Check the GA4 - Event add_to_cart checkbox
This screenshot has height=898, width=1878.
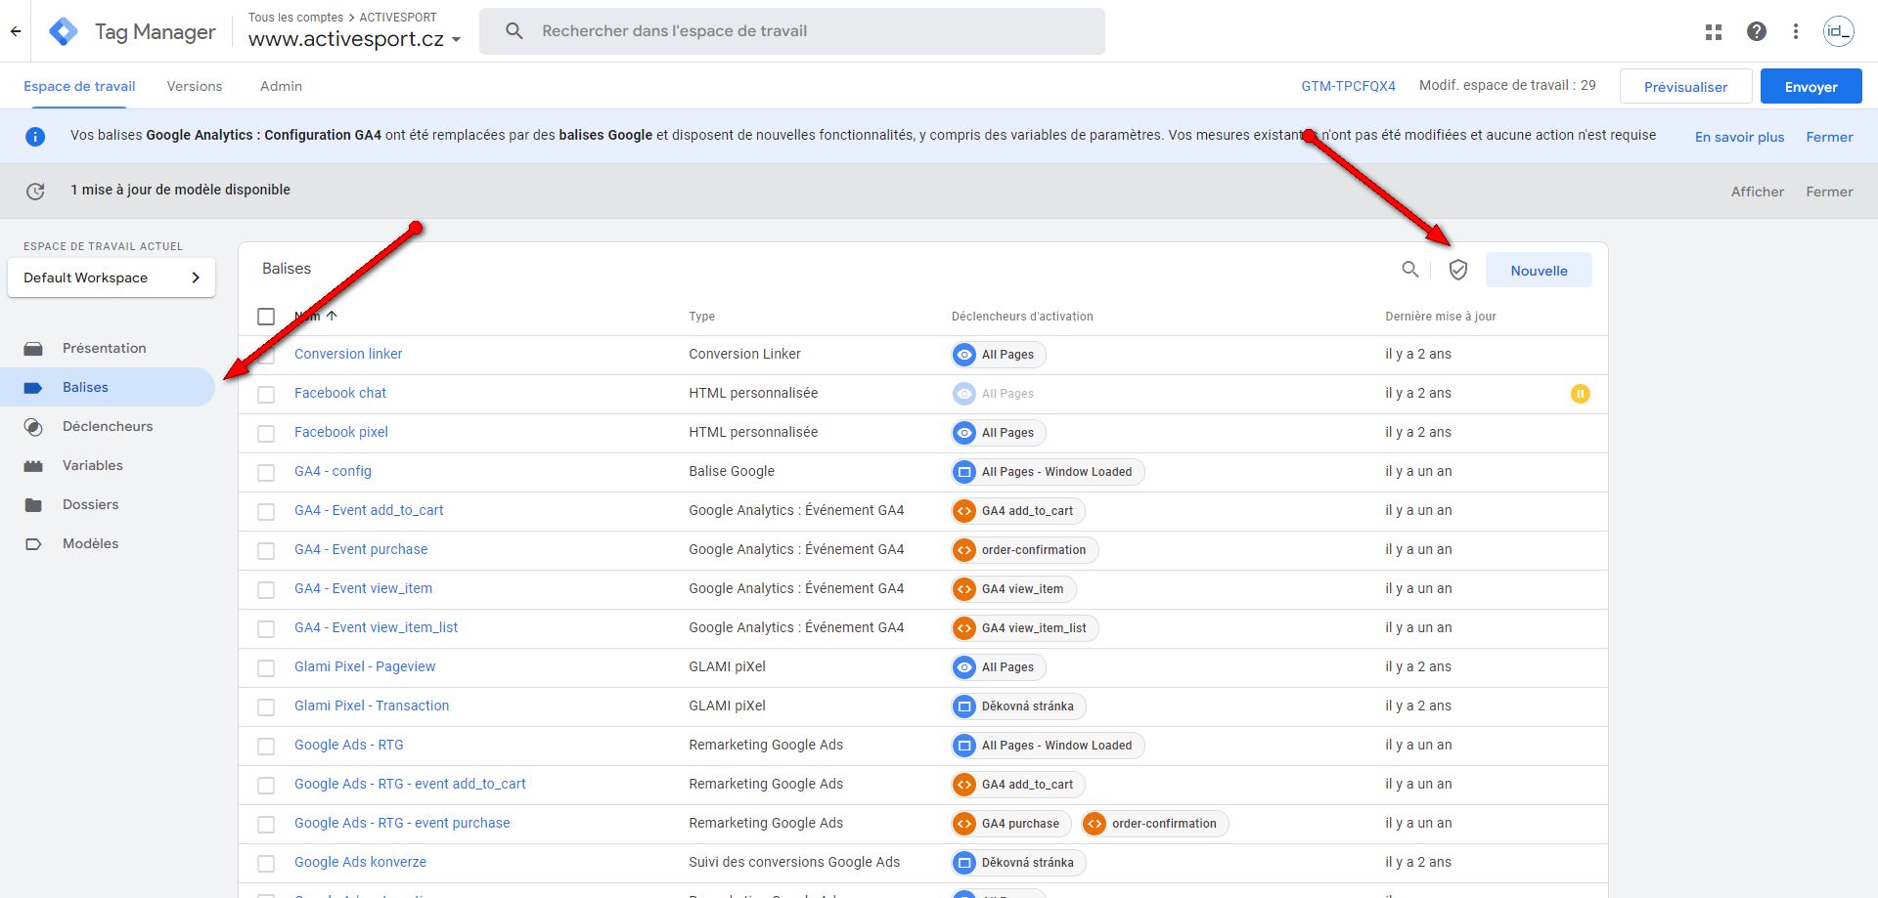click(x=266, y=512)
